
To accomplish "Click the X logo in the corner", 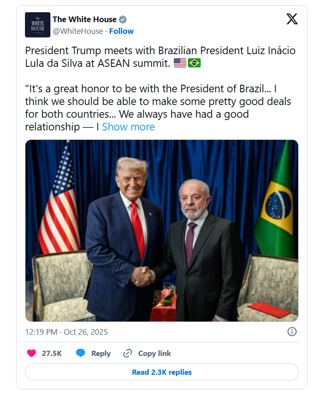I will 292,19.
